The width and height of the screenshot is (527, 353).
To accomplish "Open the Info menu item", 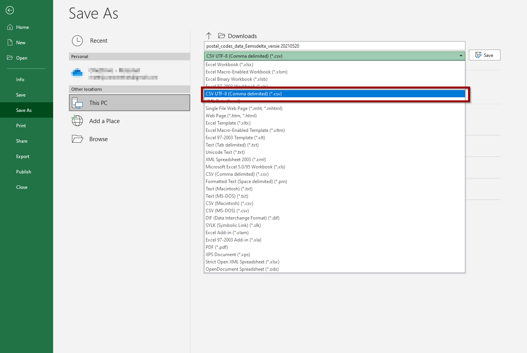I will (20, 80).
